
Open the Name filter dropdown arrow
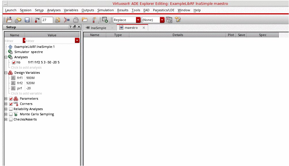pyautogui.click(x=24, y=40)
